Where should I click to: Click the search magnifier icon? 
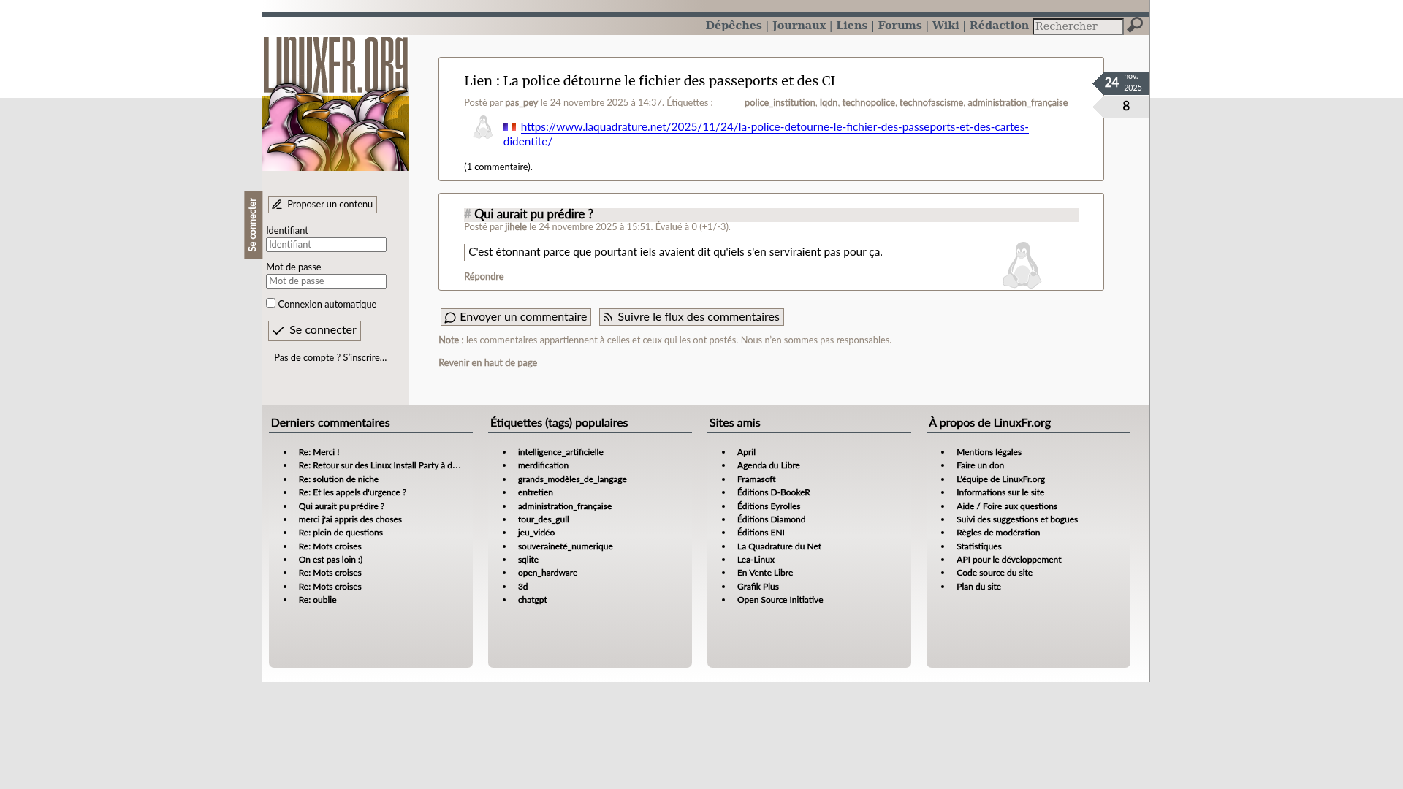1134,26
